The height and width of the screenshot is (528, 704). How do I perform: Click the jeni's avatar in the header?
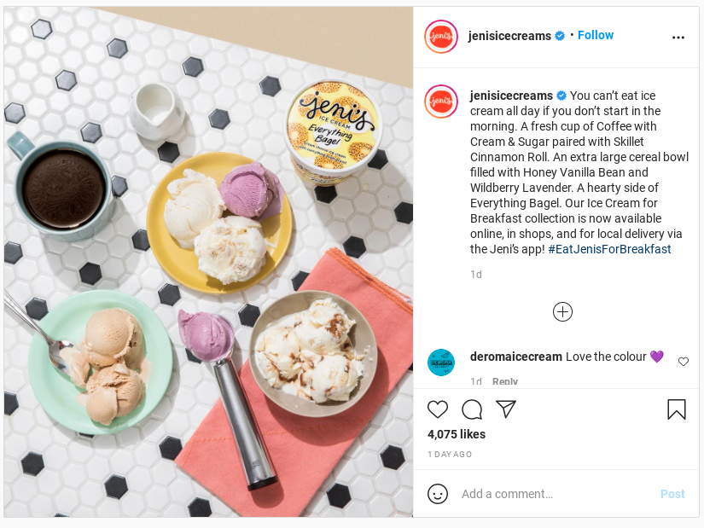(441, 37)
